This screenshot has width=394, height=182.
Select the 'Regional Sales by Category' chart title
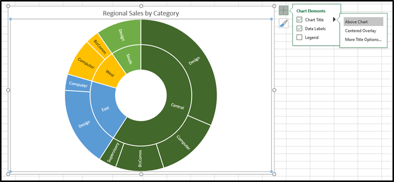pyautogui.click(x=141, y=13)
